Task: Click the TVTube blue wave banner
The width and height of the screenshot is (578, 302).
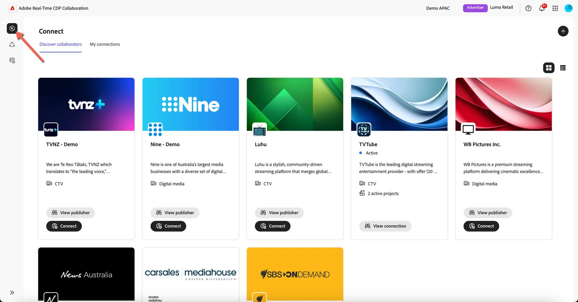Action: [x=399, y=104]
